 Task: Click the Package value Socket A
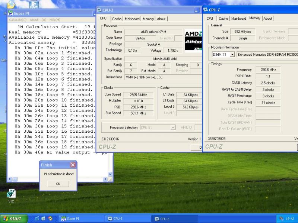point(153,44)
